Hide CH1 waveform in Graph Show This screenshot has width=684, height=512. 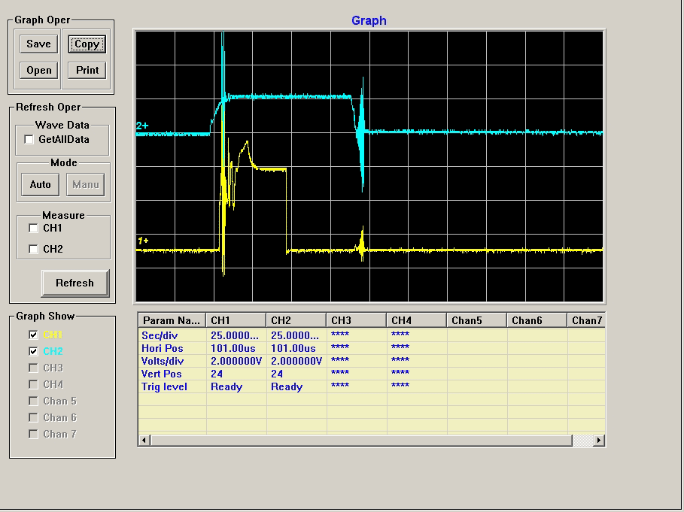point(33,335)
